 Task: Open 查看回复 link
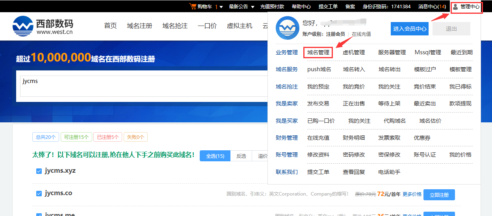point(354,172)
